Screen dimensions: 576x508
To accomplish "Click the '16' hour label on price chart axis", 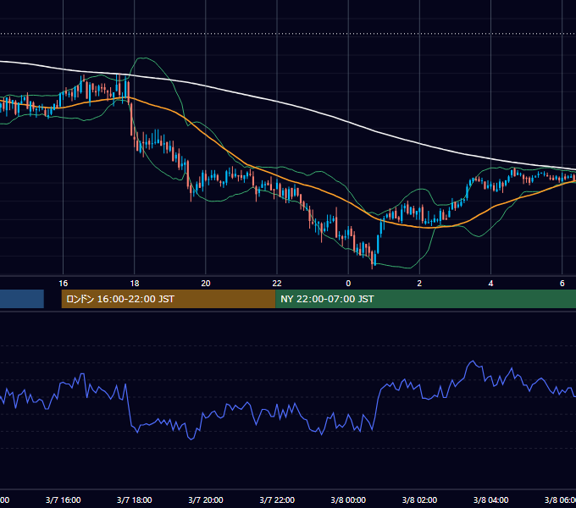I will pyautogui.click(x=64, y=283).
